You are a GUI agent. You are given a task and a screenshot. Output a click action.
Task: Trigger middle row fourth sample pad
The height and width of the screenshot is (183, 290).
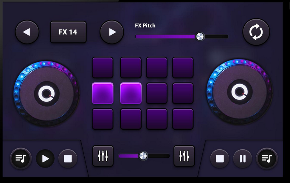pos(183,93)
